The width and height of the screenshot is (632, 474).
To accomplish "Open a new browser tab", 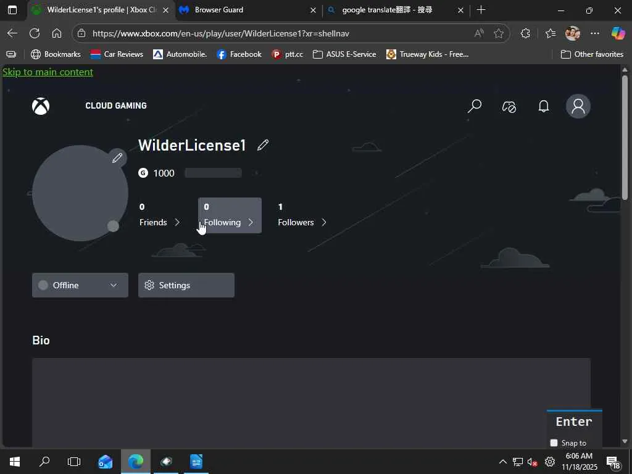I will coord(481,10).
